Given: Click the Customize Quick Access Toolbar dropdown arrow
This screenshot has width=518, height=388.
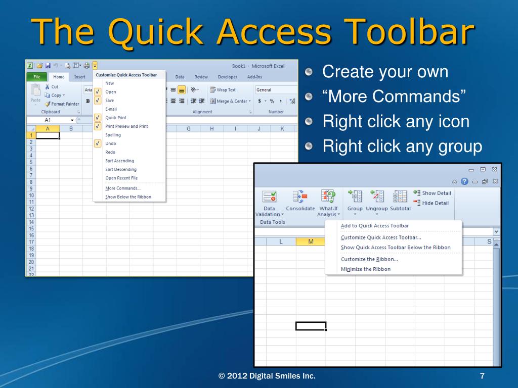Looking at the screenshot, I should tap(95, 65).
